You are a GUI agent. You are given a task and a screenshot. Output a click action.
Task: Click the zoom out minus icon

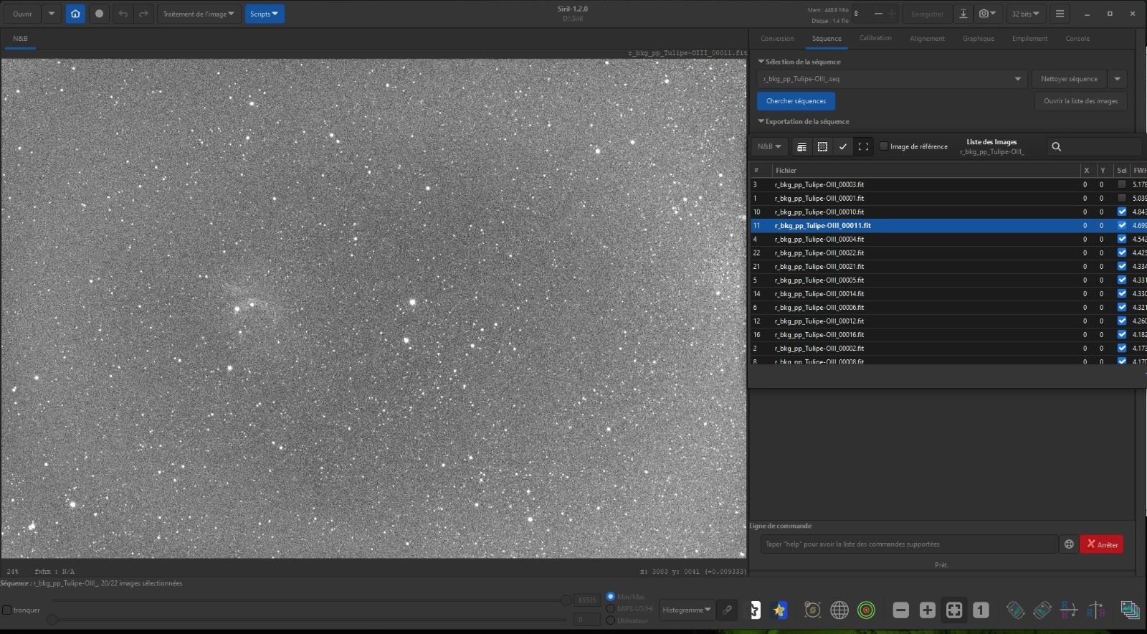tap(901, 610)
